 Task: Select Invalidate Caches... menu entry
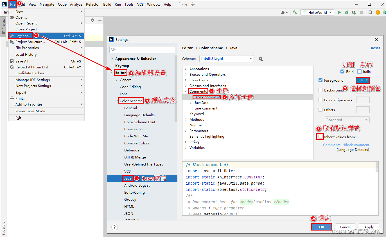tap(46, 73)
